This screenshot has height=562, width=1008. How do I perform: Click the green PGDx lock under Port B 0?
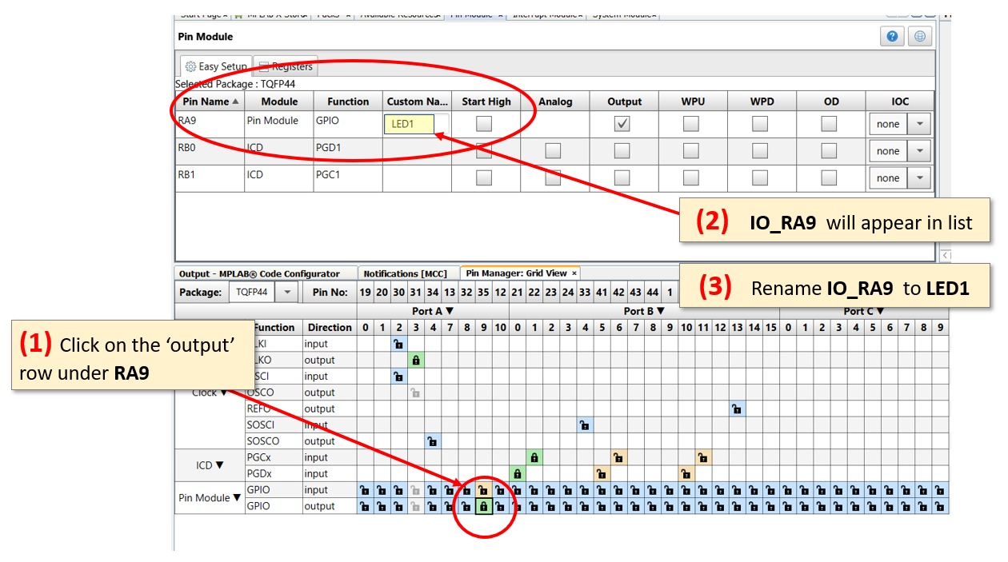[518, 473]
